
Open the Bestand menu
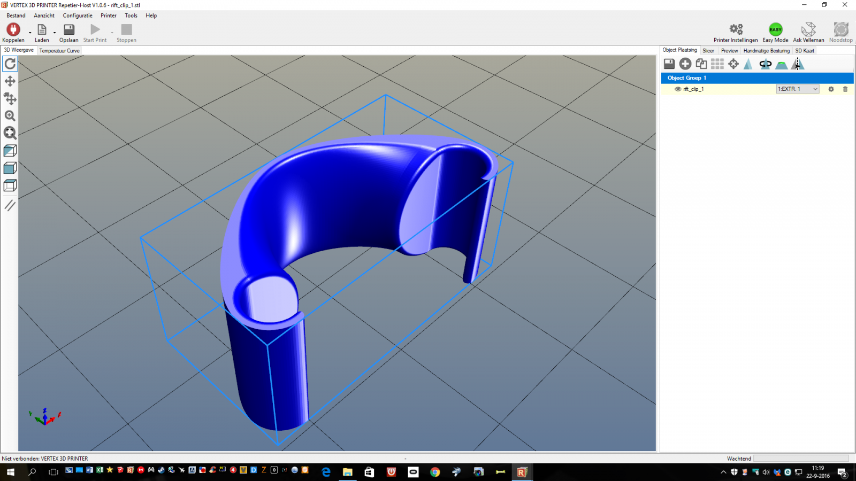tap(16, 15)
